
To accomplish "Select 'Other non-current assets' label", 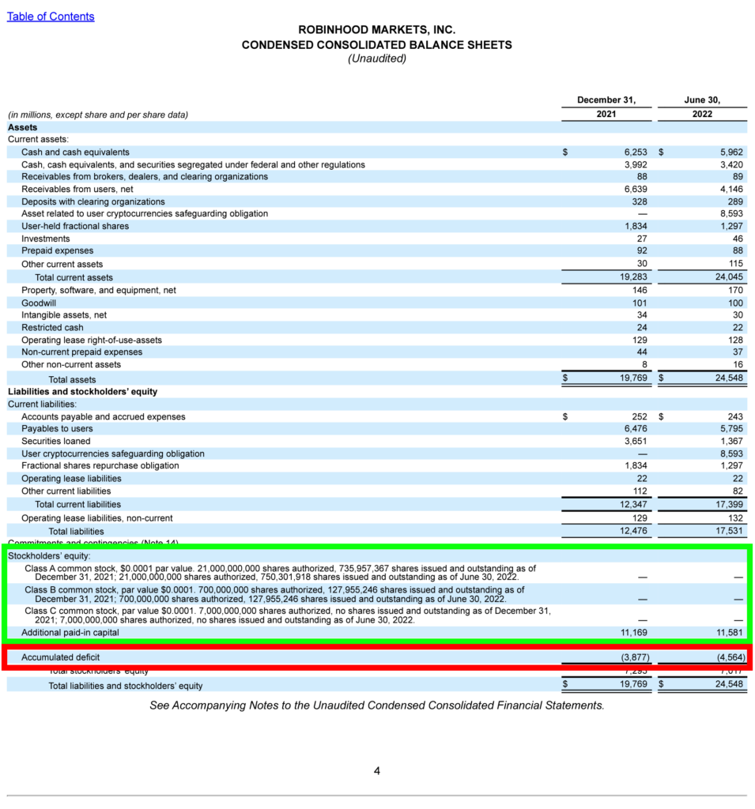I will coord(71,365).
